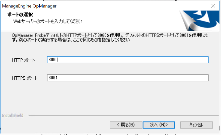The image size is (221, 135).
Task: Go back with the 戻る(B) button
Action: [126, 125]
